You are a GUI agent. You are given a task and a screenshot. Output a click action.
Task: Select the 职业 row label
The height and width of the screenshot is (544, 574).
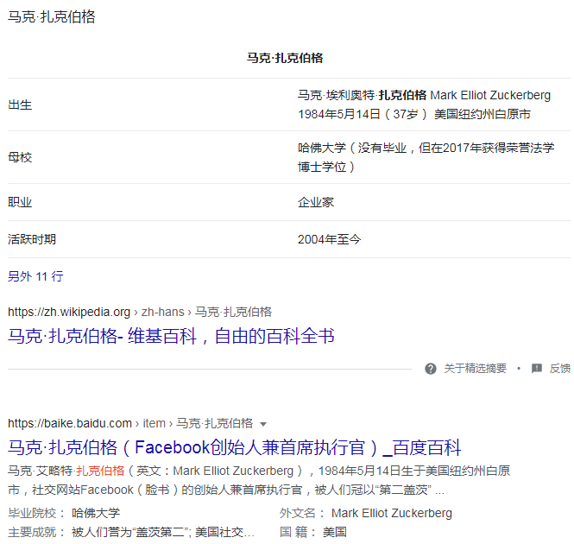click(20, 202)
